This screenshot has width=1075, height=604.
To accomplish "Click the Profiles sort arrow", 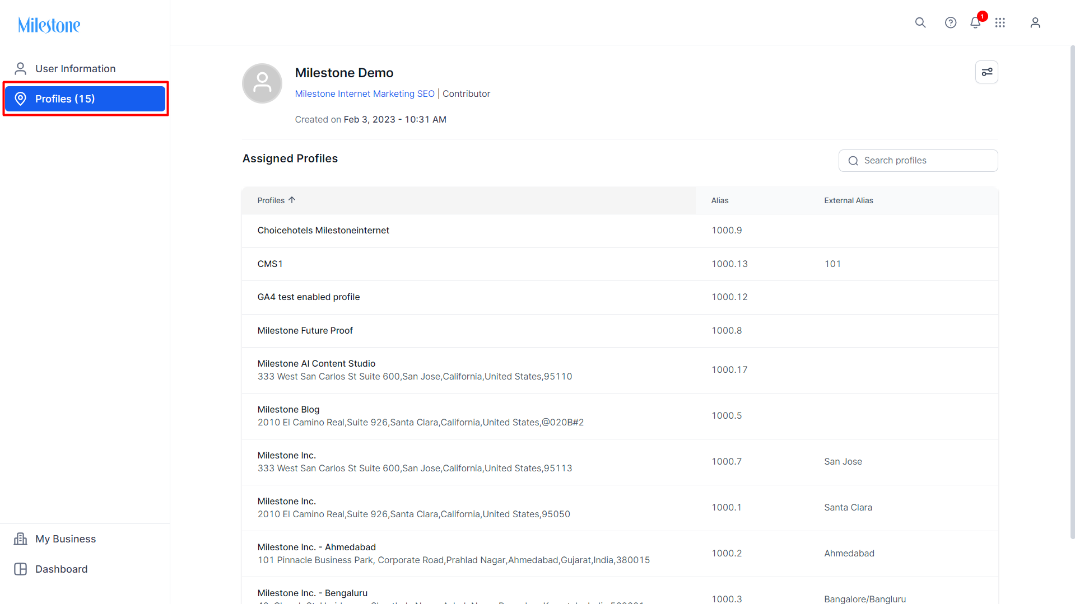I will coord(292,200).
